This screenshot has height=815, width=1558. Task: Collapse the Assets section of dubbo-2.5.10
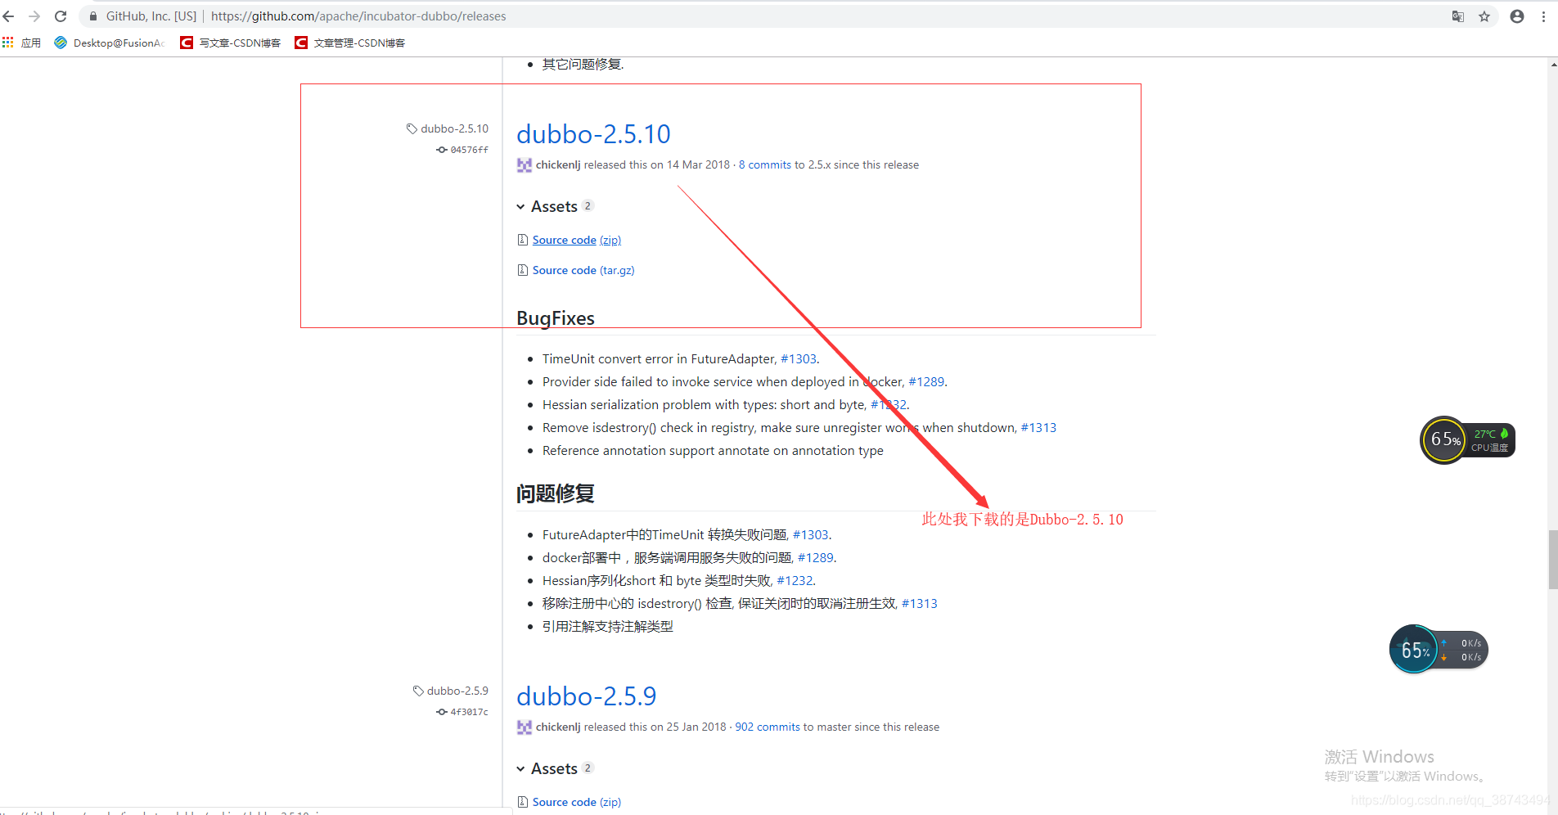[x=555, y=206]
